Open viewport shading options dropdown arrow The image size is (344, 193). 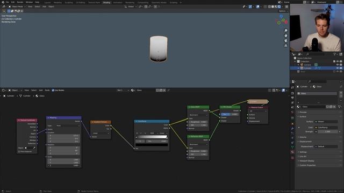(282, 6)
